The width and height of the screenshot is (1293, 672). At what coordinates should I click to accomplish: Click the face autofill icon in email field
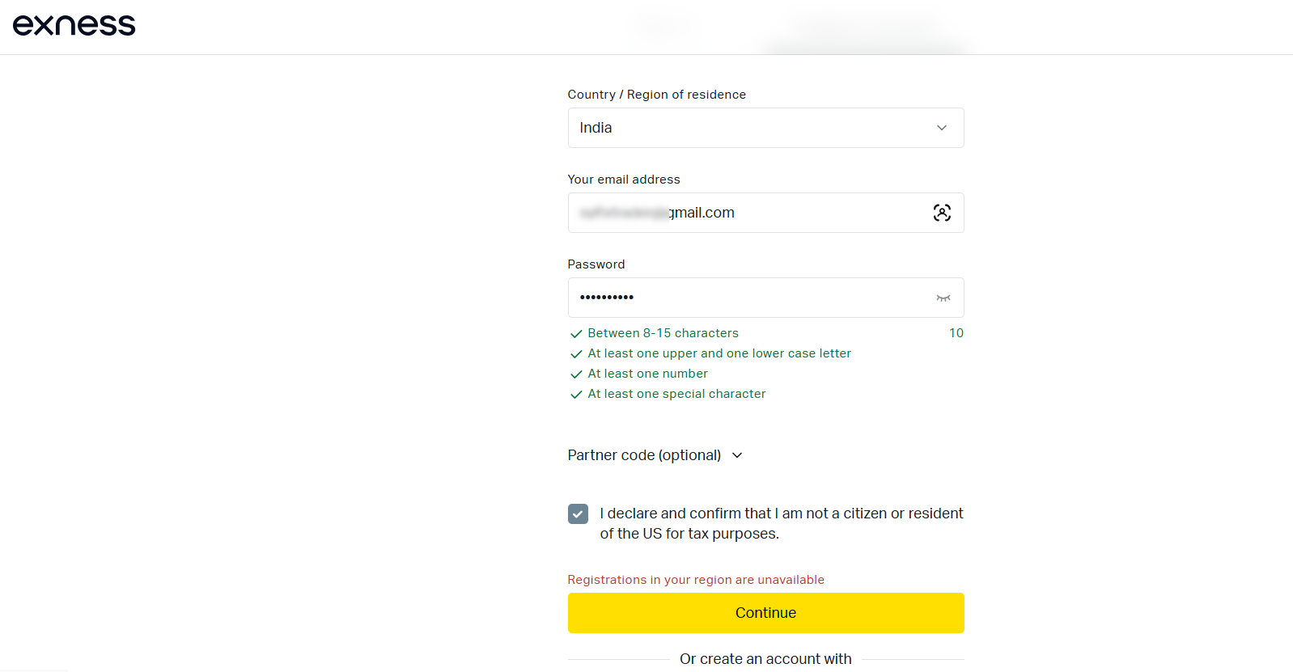tap(942, 213)
